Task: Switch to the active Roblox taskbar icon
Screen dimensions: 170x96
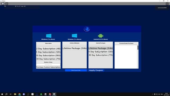Action: [x=54, y=94]
